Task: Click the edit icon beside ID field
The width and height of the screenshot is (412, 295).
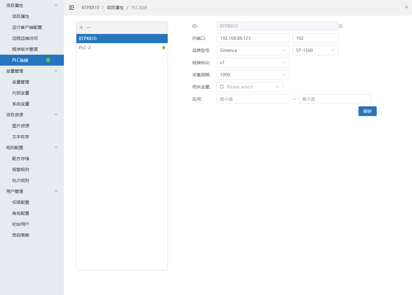Action: pyautogui.click(x=340, y=26)
